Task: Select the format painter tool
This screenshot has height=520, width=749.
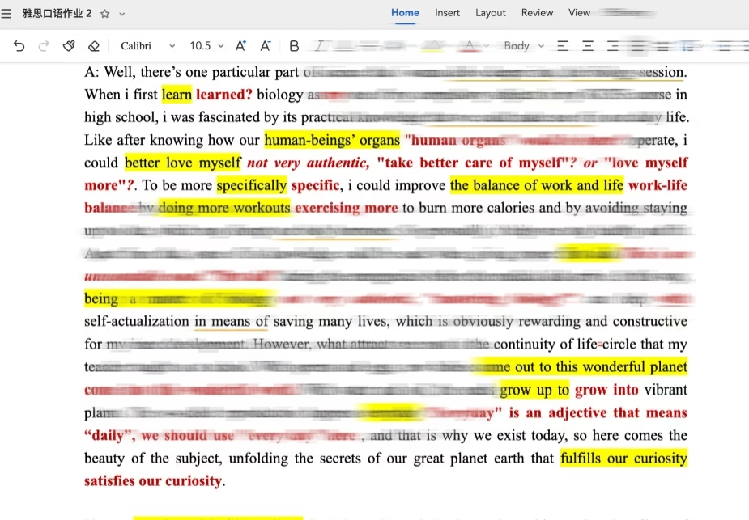Action: [69, 46]
